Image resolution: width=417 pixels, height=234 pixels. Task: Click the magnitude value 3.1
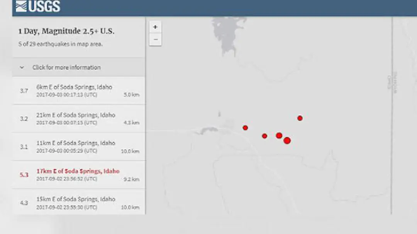24,147
